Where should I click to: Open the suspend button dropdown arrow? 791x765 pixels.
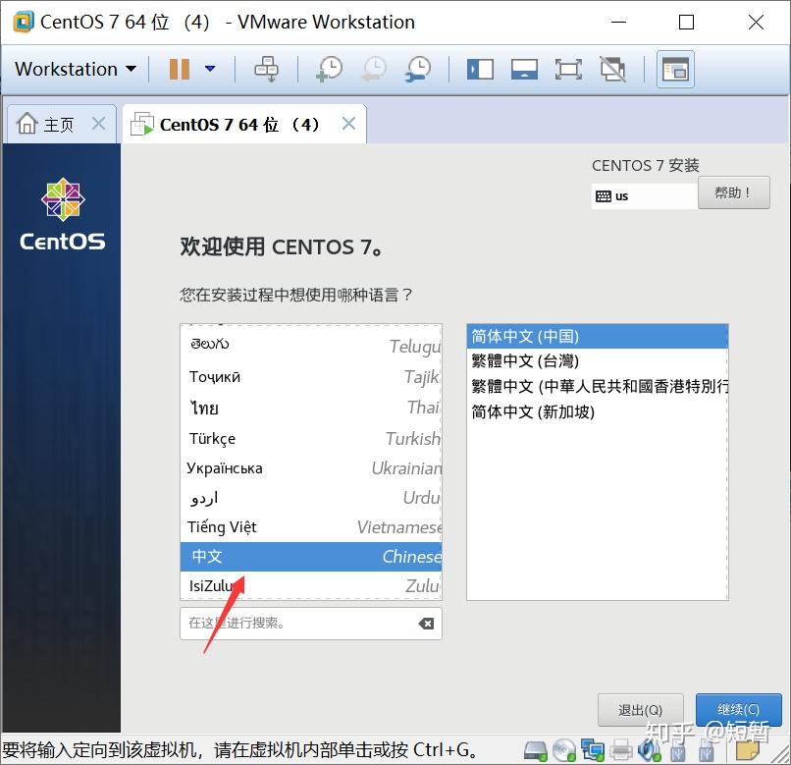point(208,69)
